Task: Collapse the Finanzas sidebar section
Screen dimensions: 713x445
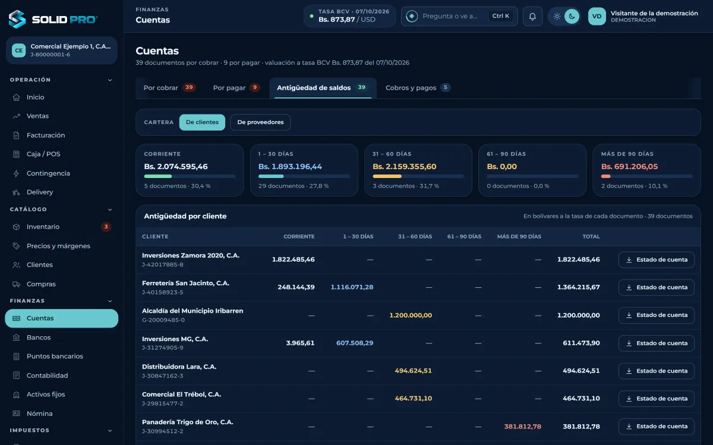Action: point(110,301)
